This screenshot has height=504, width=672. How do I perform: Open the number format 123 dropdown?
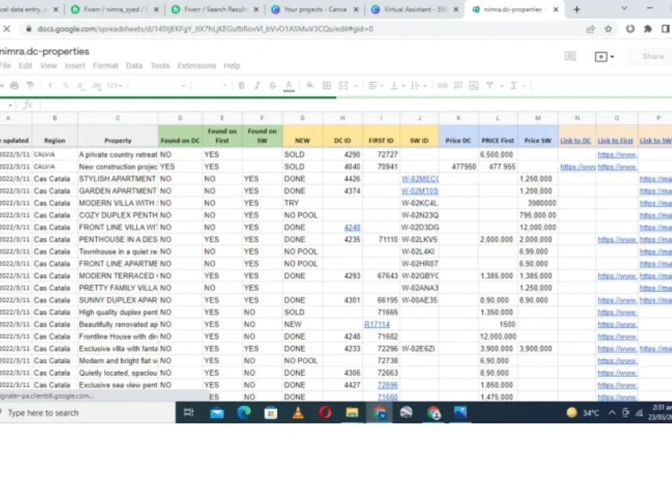tap(114, 85)
